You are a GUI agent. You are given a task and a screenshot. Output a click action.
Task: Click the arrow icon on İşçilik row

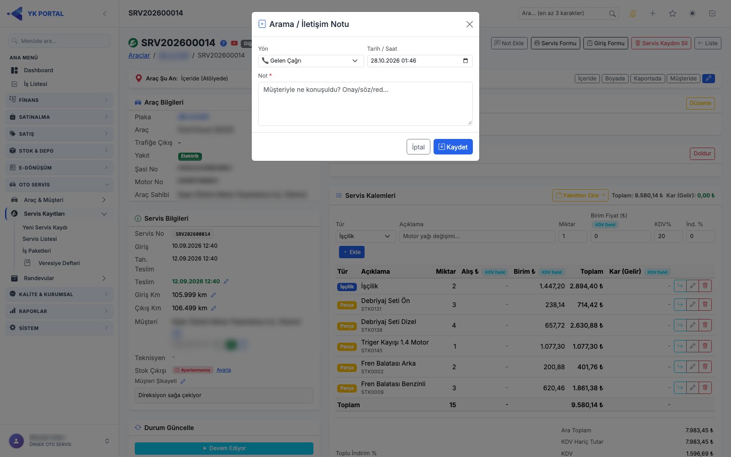click(680, 286)
